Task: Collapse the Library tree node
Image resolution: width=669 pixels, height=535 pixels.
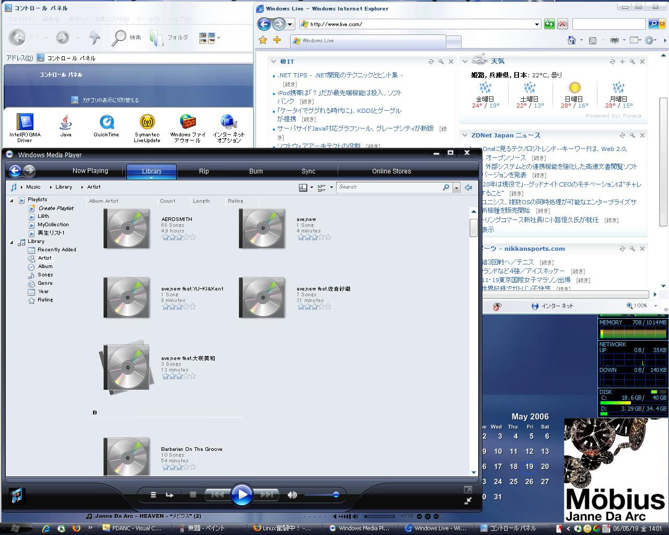Action: point(12,242)
